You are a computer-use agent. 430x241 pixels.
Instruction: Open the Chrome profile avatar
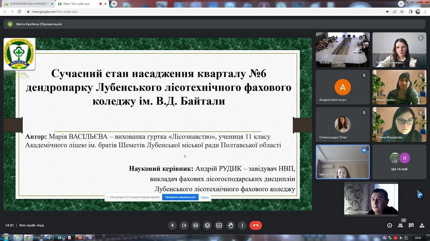click(x=418, y=12)
